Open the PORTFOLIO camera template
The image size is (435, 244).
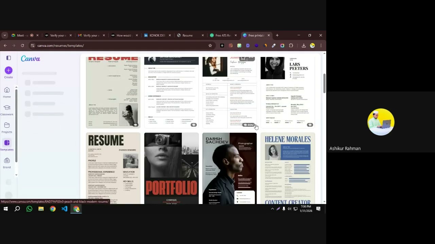(171, 168)
